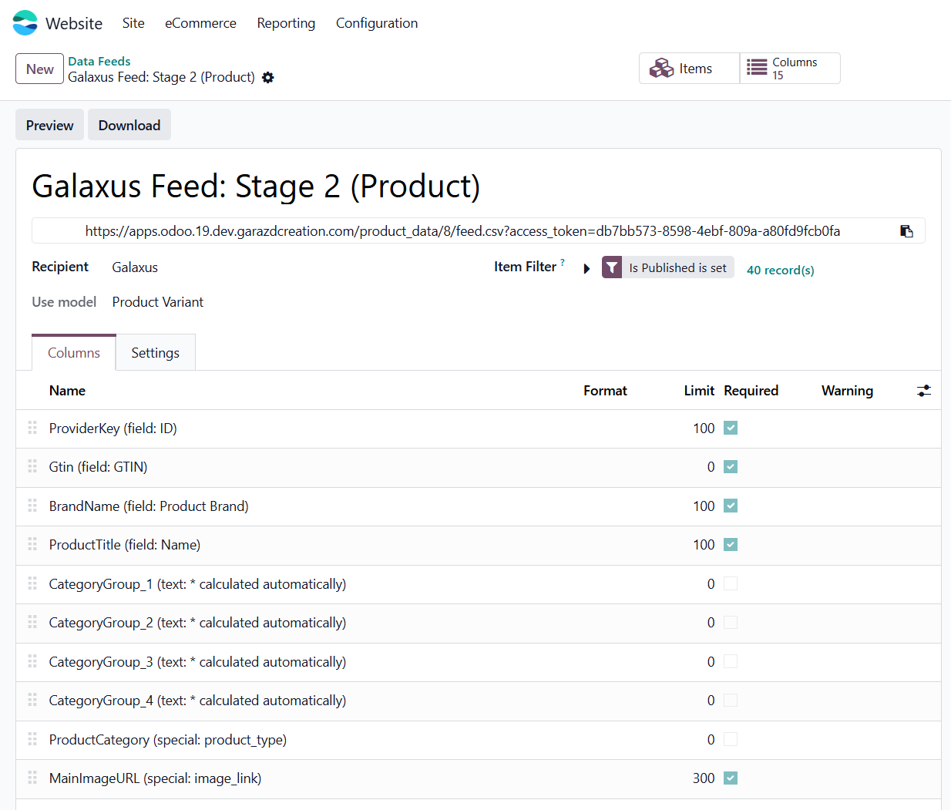Click the New button
This screenshot has width=951, height=810.
pyautogui.click(x=39, y=69)
